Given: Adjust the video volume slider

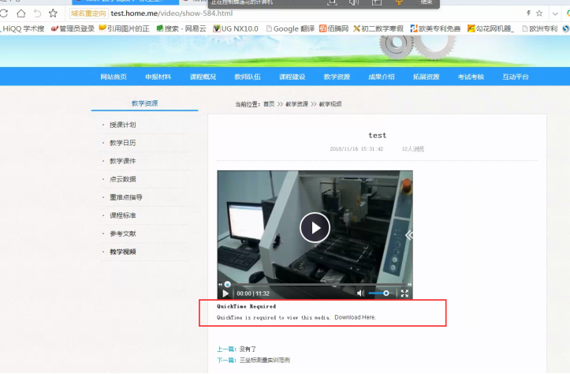Looking at the screenshot, I should (380, 294).
